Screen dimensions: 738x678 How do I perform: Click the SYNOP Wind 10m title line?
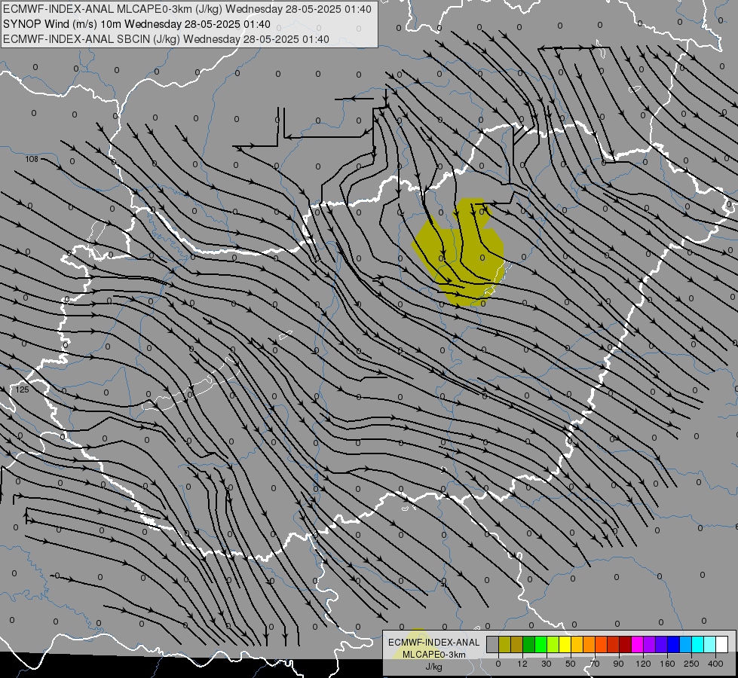[136, 24]
